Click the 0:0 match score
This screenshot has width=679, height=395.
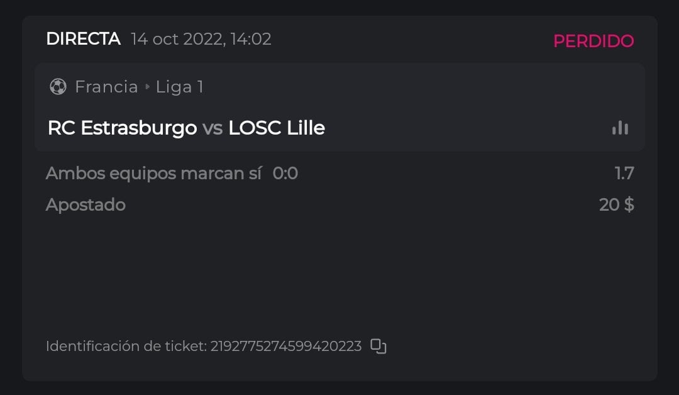(x=285, y=174)
